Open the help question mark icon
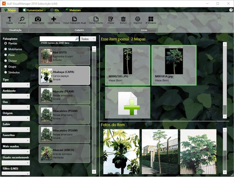This screenshot has height=177, width=234. pyautogui.click(x=231, y=10)
